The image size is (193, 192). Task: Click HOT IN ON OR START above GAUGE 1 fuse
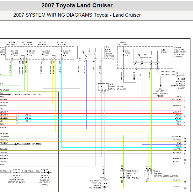[61, 44]
